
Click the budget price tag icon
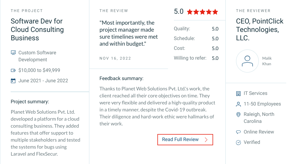click(13, 71)
